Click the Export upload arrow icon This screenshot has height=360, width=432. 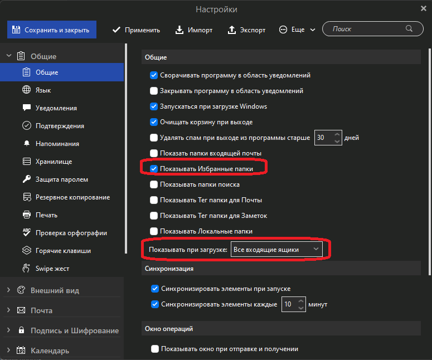click(x=232, y=30)
